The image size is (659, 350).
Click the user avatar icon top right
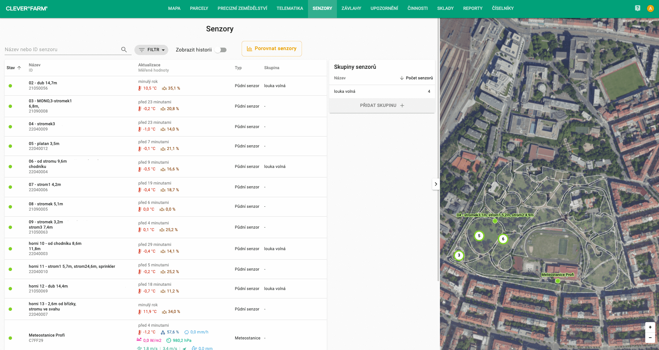pos(651,8)
